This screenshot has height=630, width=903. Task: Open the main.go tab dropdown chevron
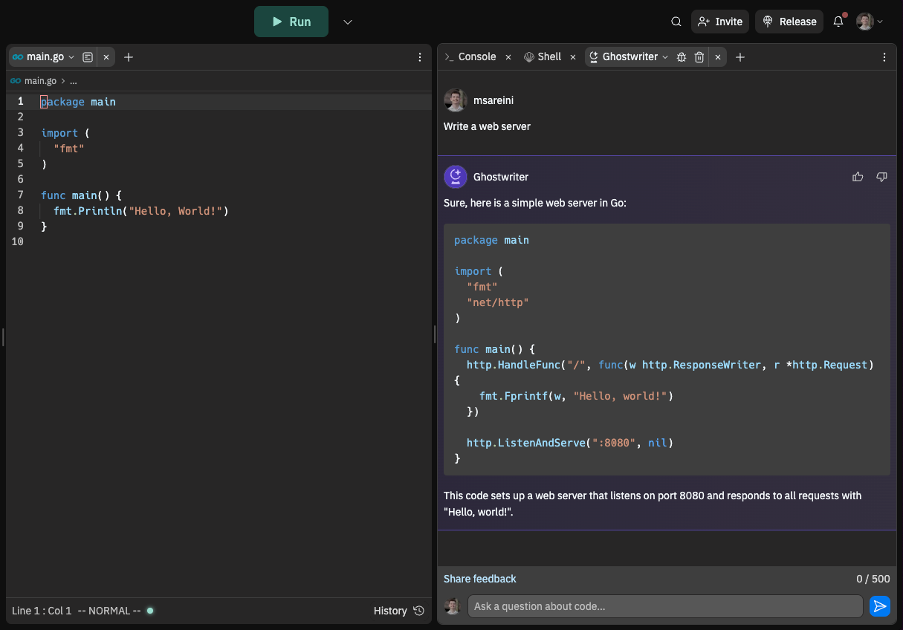pyautogui.click(x=72, y=57)
